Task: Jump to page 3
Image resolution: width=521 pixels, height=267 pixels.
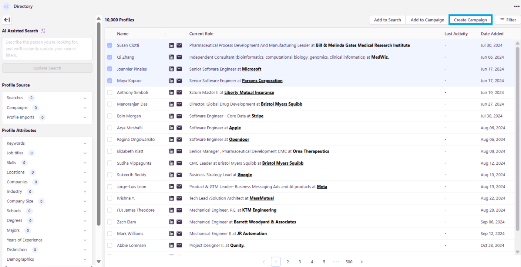Action: [x=300, y=262]
